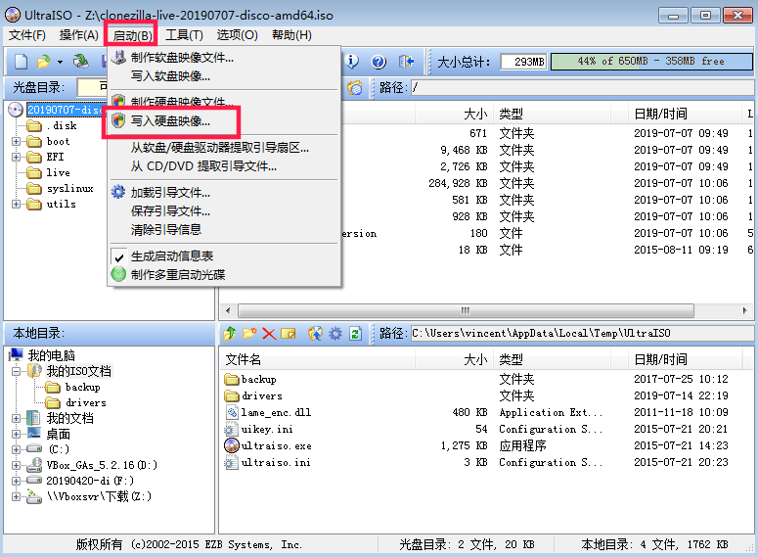Click the local 路径 path input field
The image size is (758, 557).
click(x=582, y=334)
